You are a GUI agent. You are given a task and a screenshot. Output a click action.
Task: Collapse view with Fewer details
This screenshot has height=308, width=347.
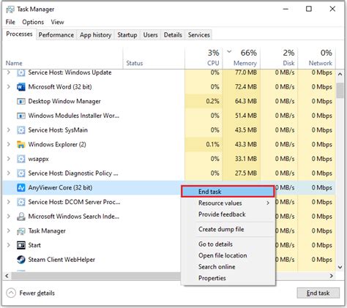coord(31,293)
